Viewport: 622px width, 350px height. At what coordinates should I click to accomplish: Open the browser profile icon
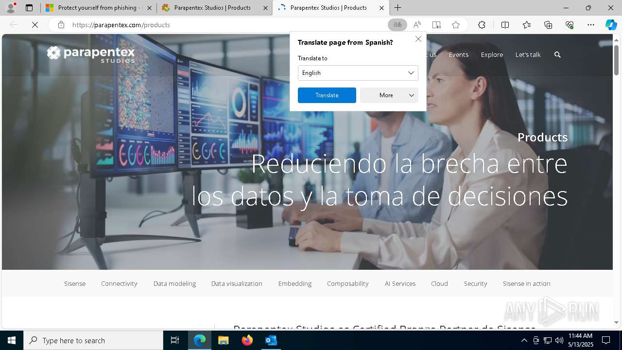[11, 8]
